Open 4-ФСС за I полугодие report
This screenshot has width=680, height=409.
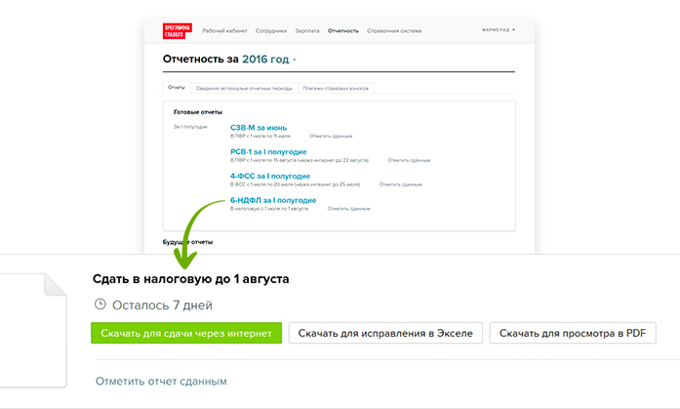click(269, 177)
